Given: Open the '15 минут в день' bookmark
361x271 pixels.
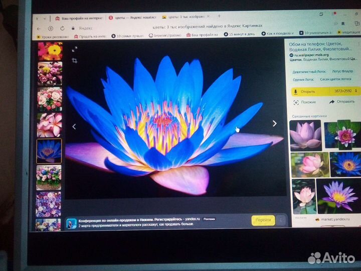Looking at the screenshot, I should pos(241,35).
